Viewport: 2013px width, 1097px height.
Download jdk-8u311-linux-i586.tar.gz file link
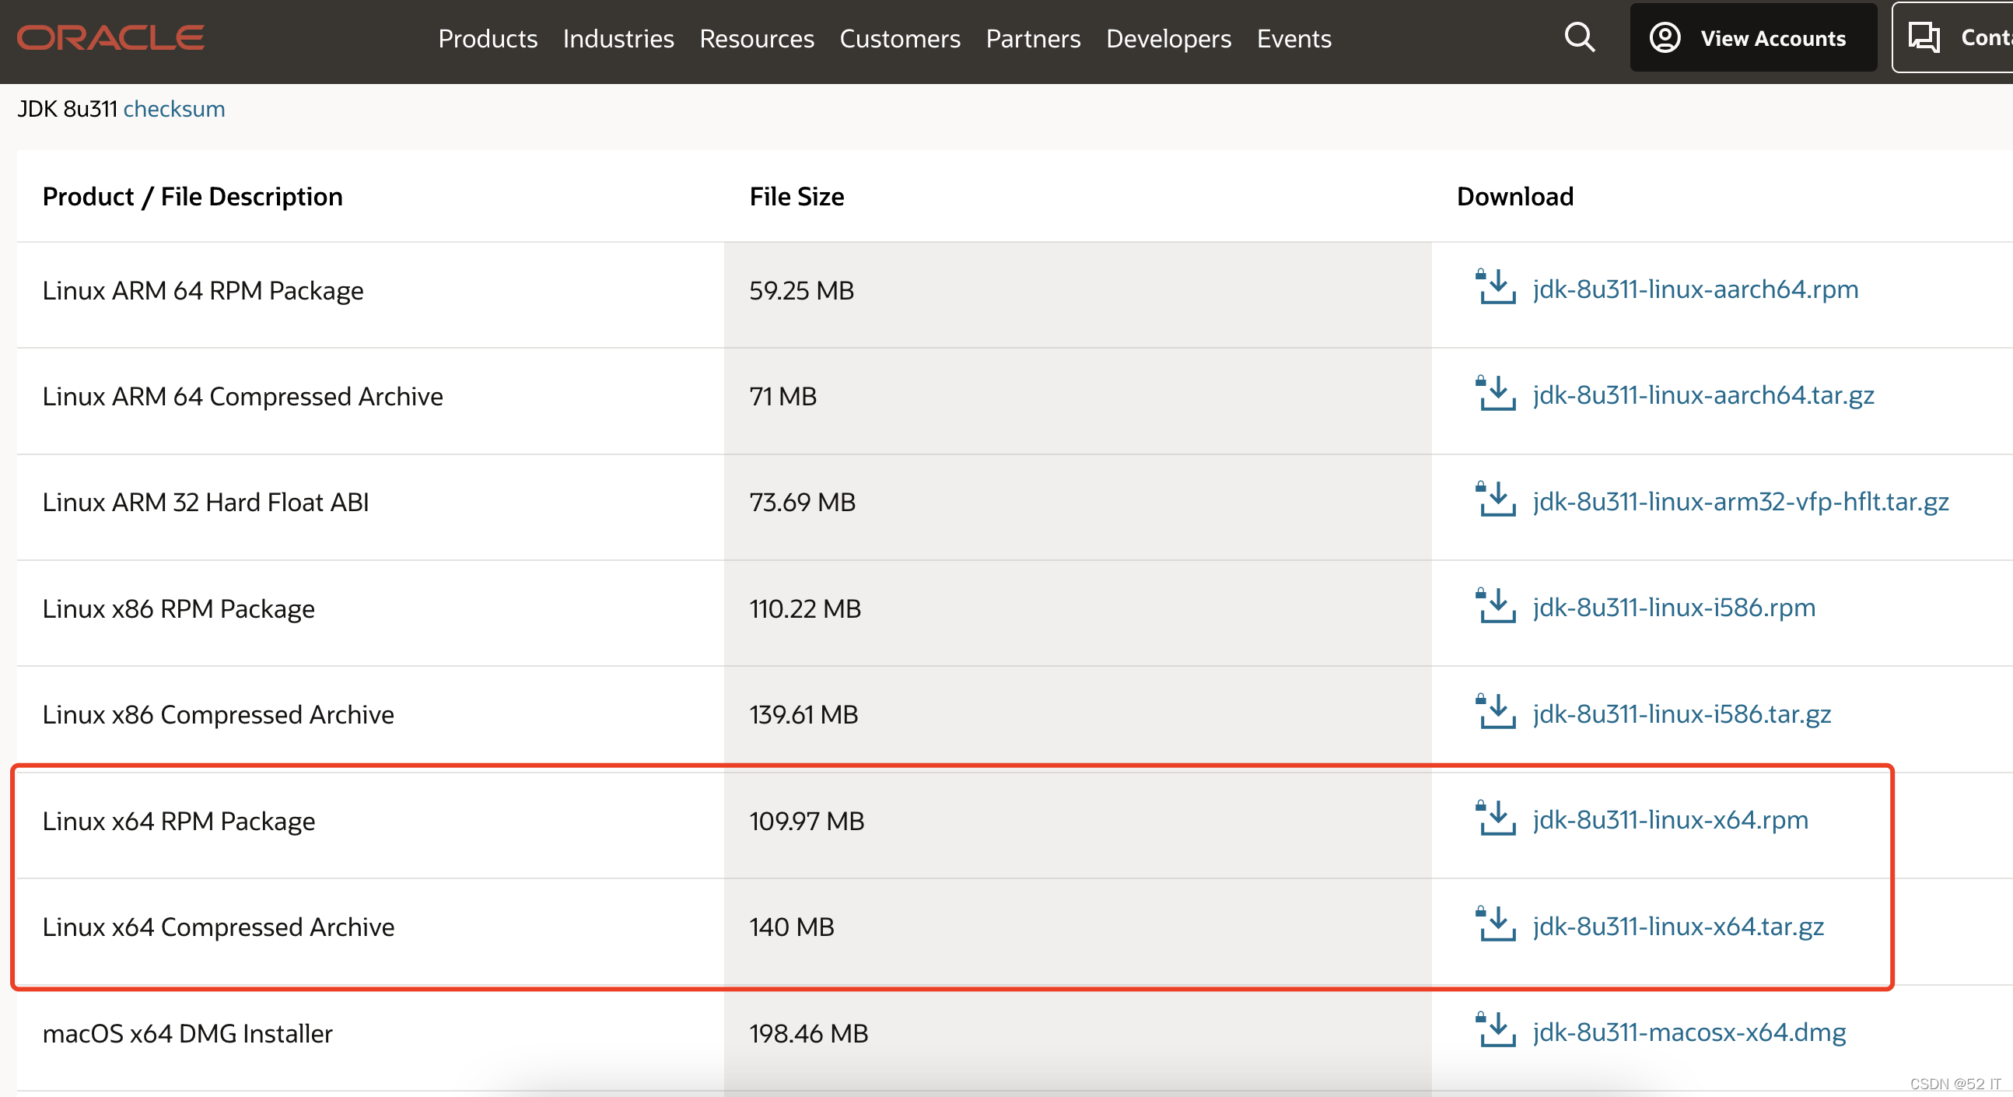pos(1682,714)
